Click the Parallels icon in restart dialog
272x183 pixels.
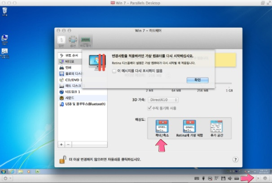pyautogui.click(x=97, y=63)
